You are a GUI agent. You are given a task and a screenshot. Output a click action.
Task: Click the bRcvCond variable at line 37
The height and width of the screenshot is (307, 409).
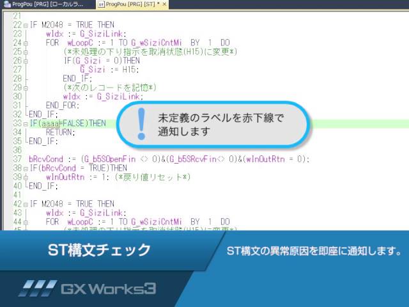tap(46, 159)
